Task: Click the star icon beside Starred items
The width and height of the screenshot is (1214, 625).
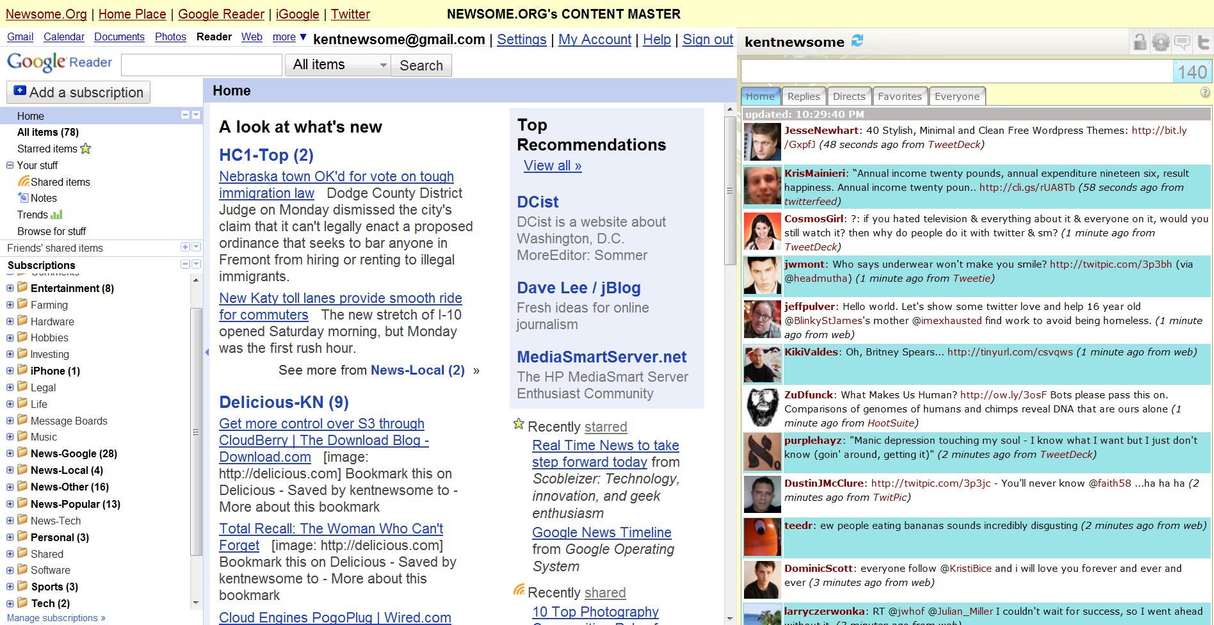Action: [86, 149]
